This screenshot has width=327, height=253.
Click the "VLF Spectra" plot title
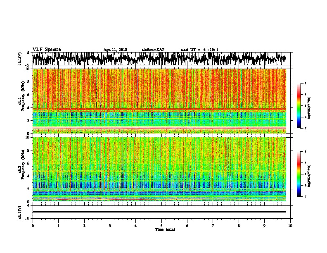[47, 50]
